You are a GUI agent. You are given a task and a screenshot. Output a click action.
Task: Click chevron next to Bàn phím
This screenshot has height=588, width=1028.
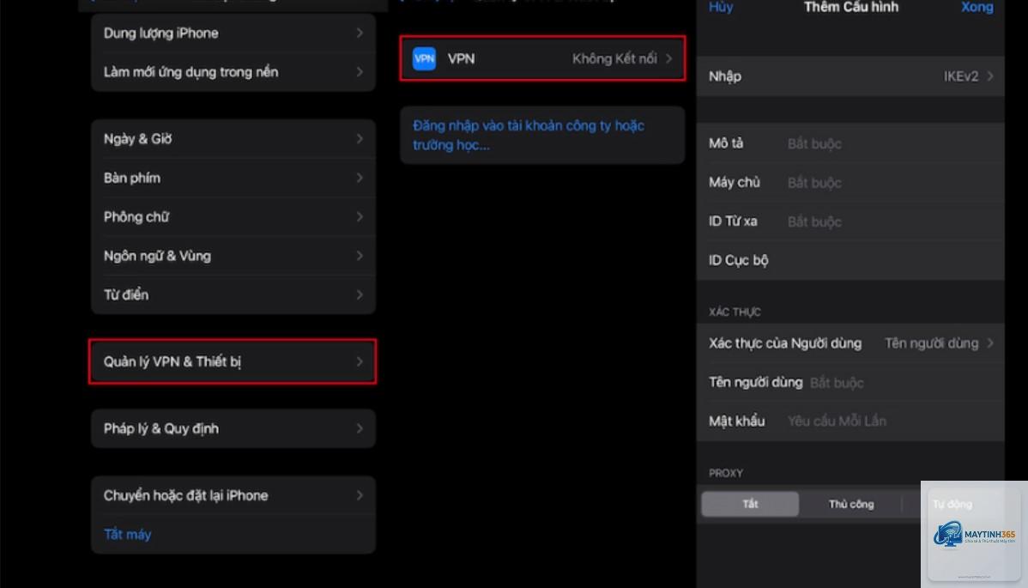(x=360, y=178)
